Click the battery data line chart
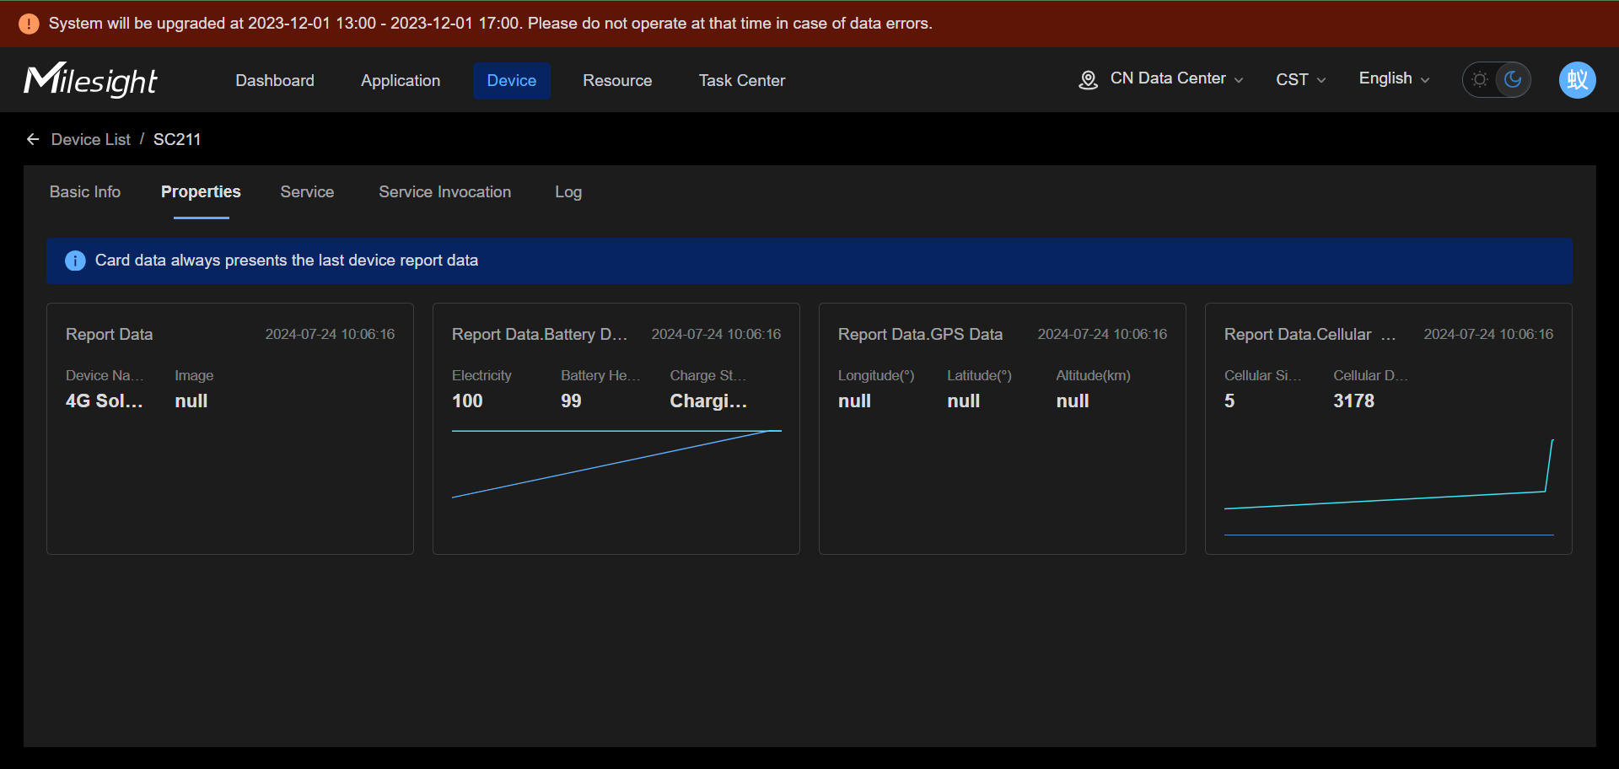Image resolution: width=1619 pixels, height=769 pixels. [x=616, y=464]
